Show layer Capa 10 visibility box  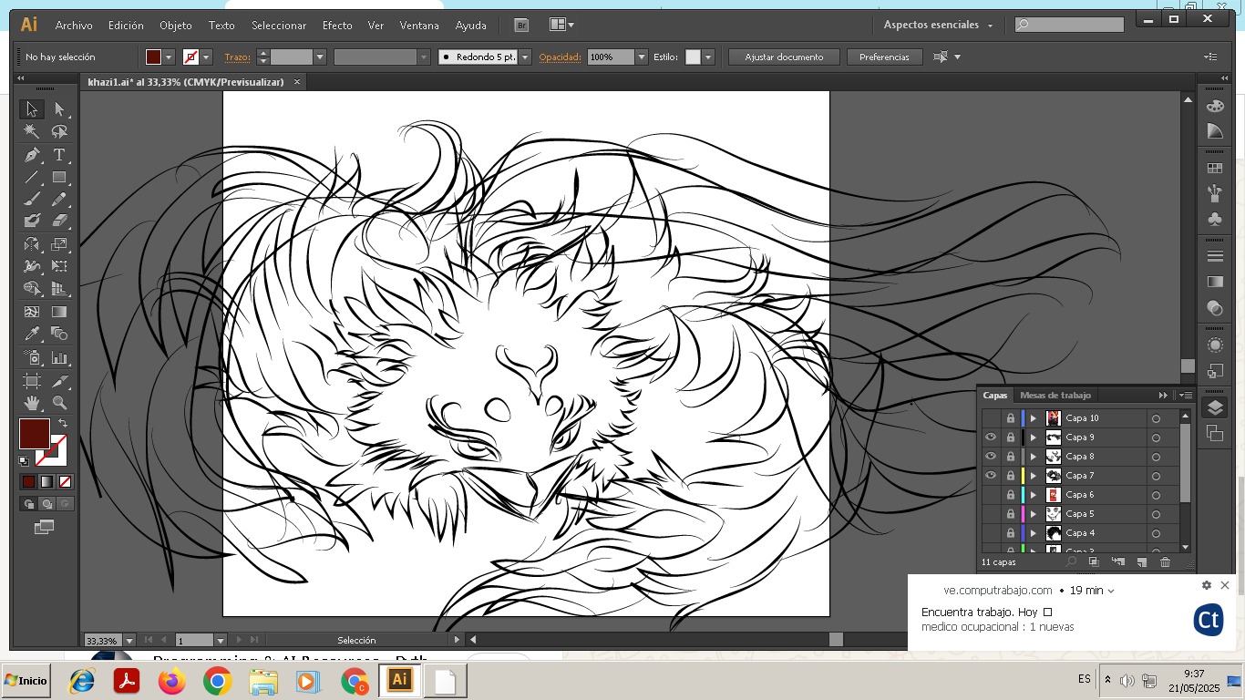(x=991, y=418)
